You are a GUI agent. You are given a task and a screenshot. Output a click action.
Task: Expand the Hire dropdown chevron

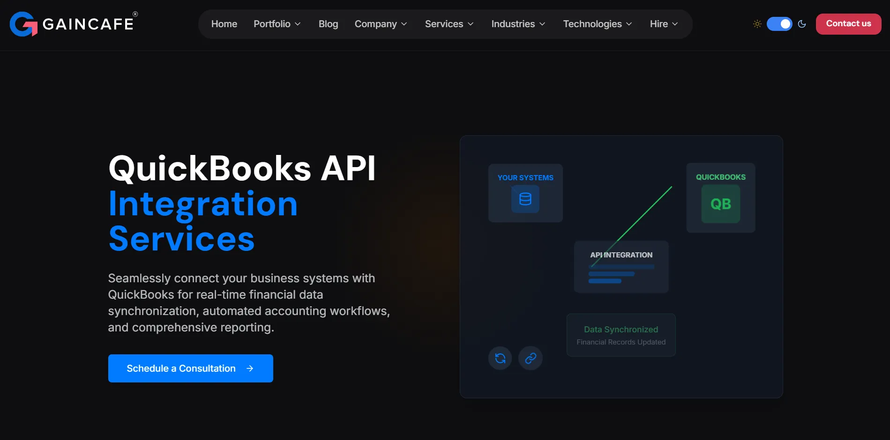point(675,24)
